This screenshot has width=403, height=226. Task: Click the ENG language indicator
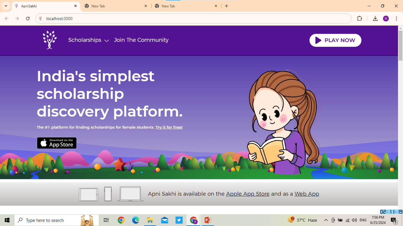[363, 220]
